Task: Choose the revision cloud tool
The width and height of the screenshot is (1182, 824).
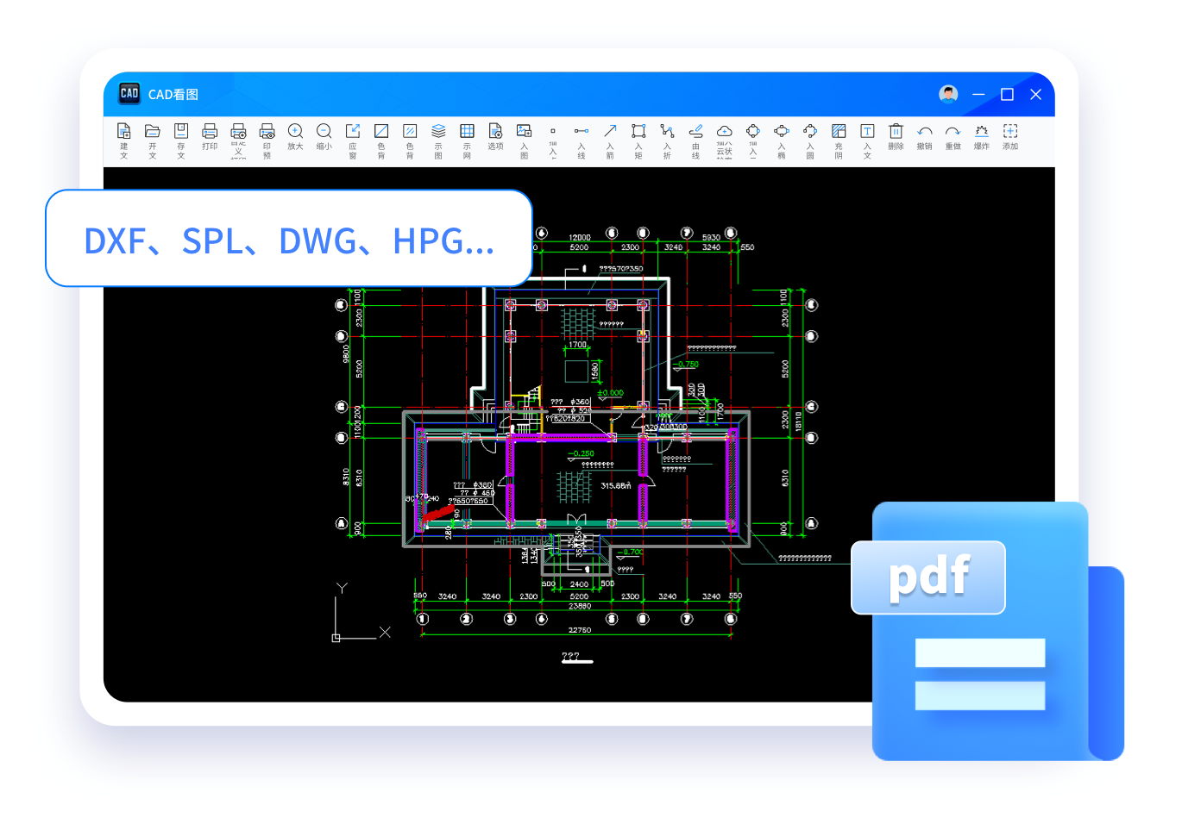Action: (x=724, y=132)
